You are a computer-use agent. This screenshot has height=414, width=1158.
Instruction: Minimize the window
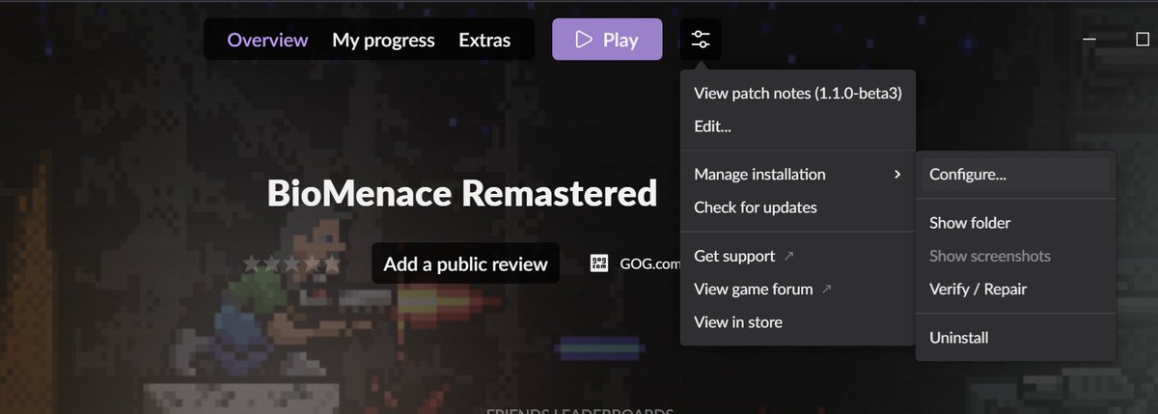point(1089,40)
